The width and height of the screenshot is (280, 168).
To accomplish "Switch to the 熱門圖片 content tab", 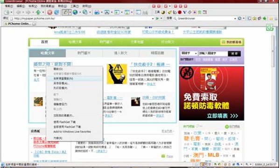I will (x=84, y=53).
